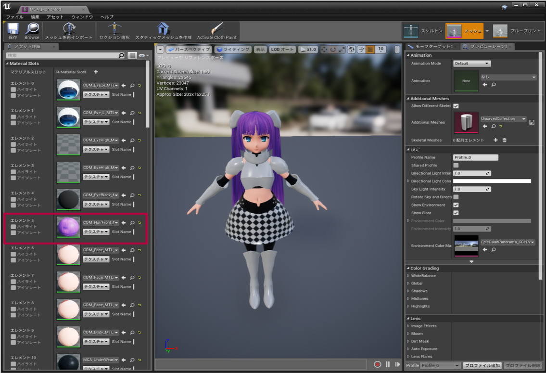Click the プロファイル追加 button
The height and width of the screenshot is (373, 546).
(482, 366)
